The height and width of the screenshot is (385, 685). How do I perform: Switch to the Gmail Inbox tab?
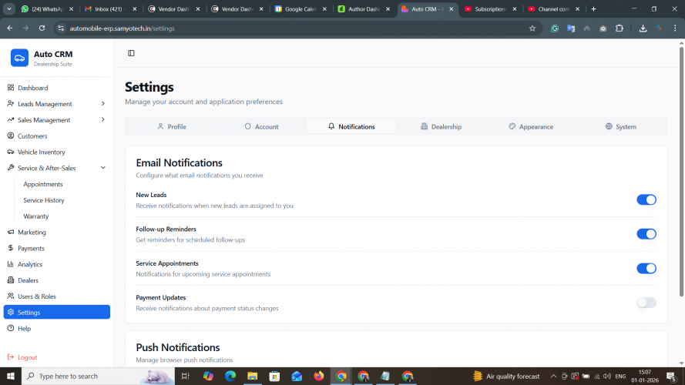pyautogui.click(x=110, y=8)
